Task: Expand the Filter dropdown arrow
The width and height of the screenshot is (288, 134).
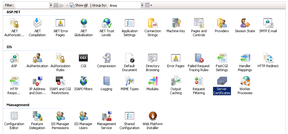Action: [51, 6]
